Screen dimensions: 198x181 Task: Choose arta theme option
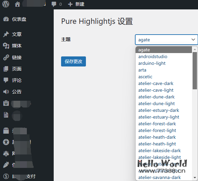pos(164,70)
